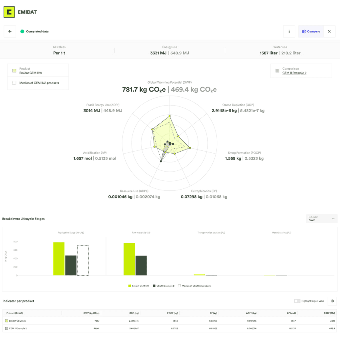Toggle Median of CEM II/A products checkbox
340x340 pixels.
click(x=14, y=83)
